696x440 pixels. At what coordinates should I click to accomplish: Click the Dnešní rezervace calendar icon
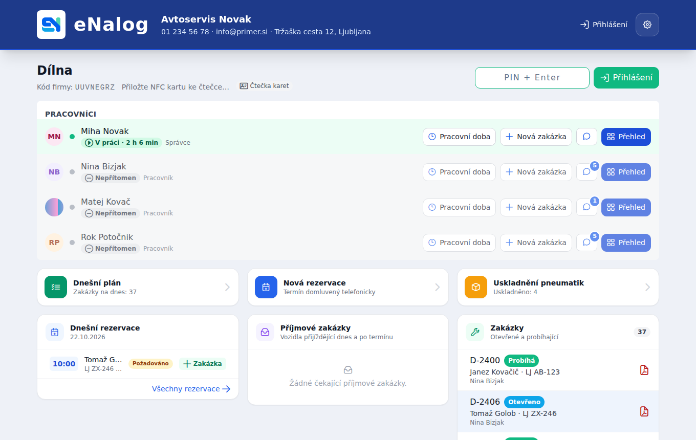(55, 332)
